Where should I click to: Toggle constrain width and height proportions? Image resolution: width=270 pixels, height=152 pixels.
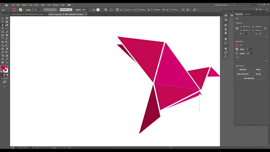pos(265,29)
